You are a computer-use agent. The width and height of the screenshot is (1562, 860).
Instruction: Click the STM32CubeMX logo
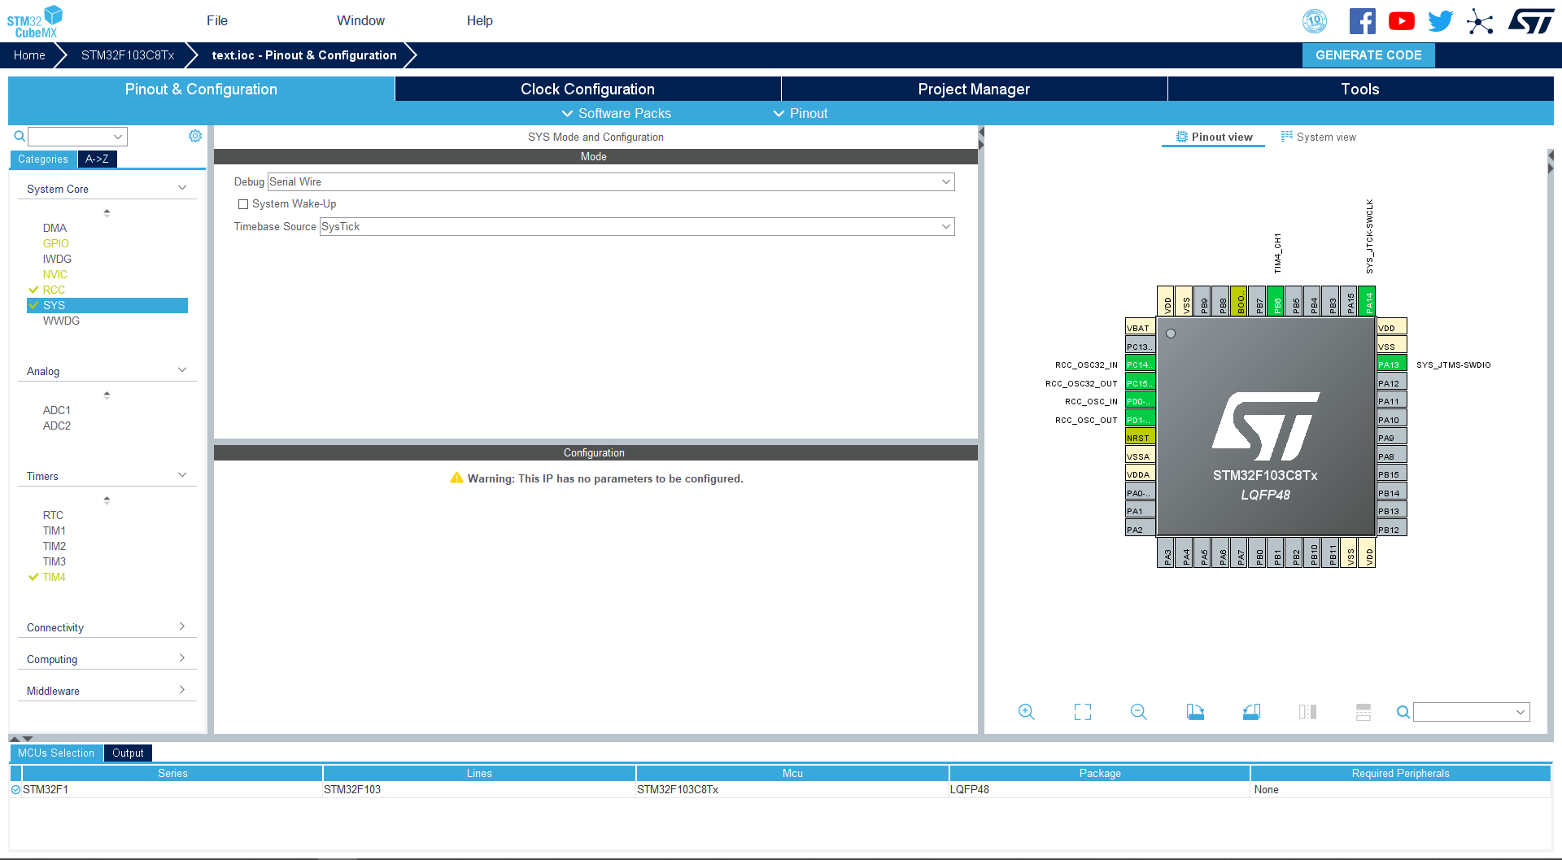[35, 21]
